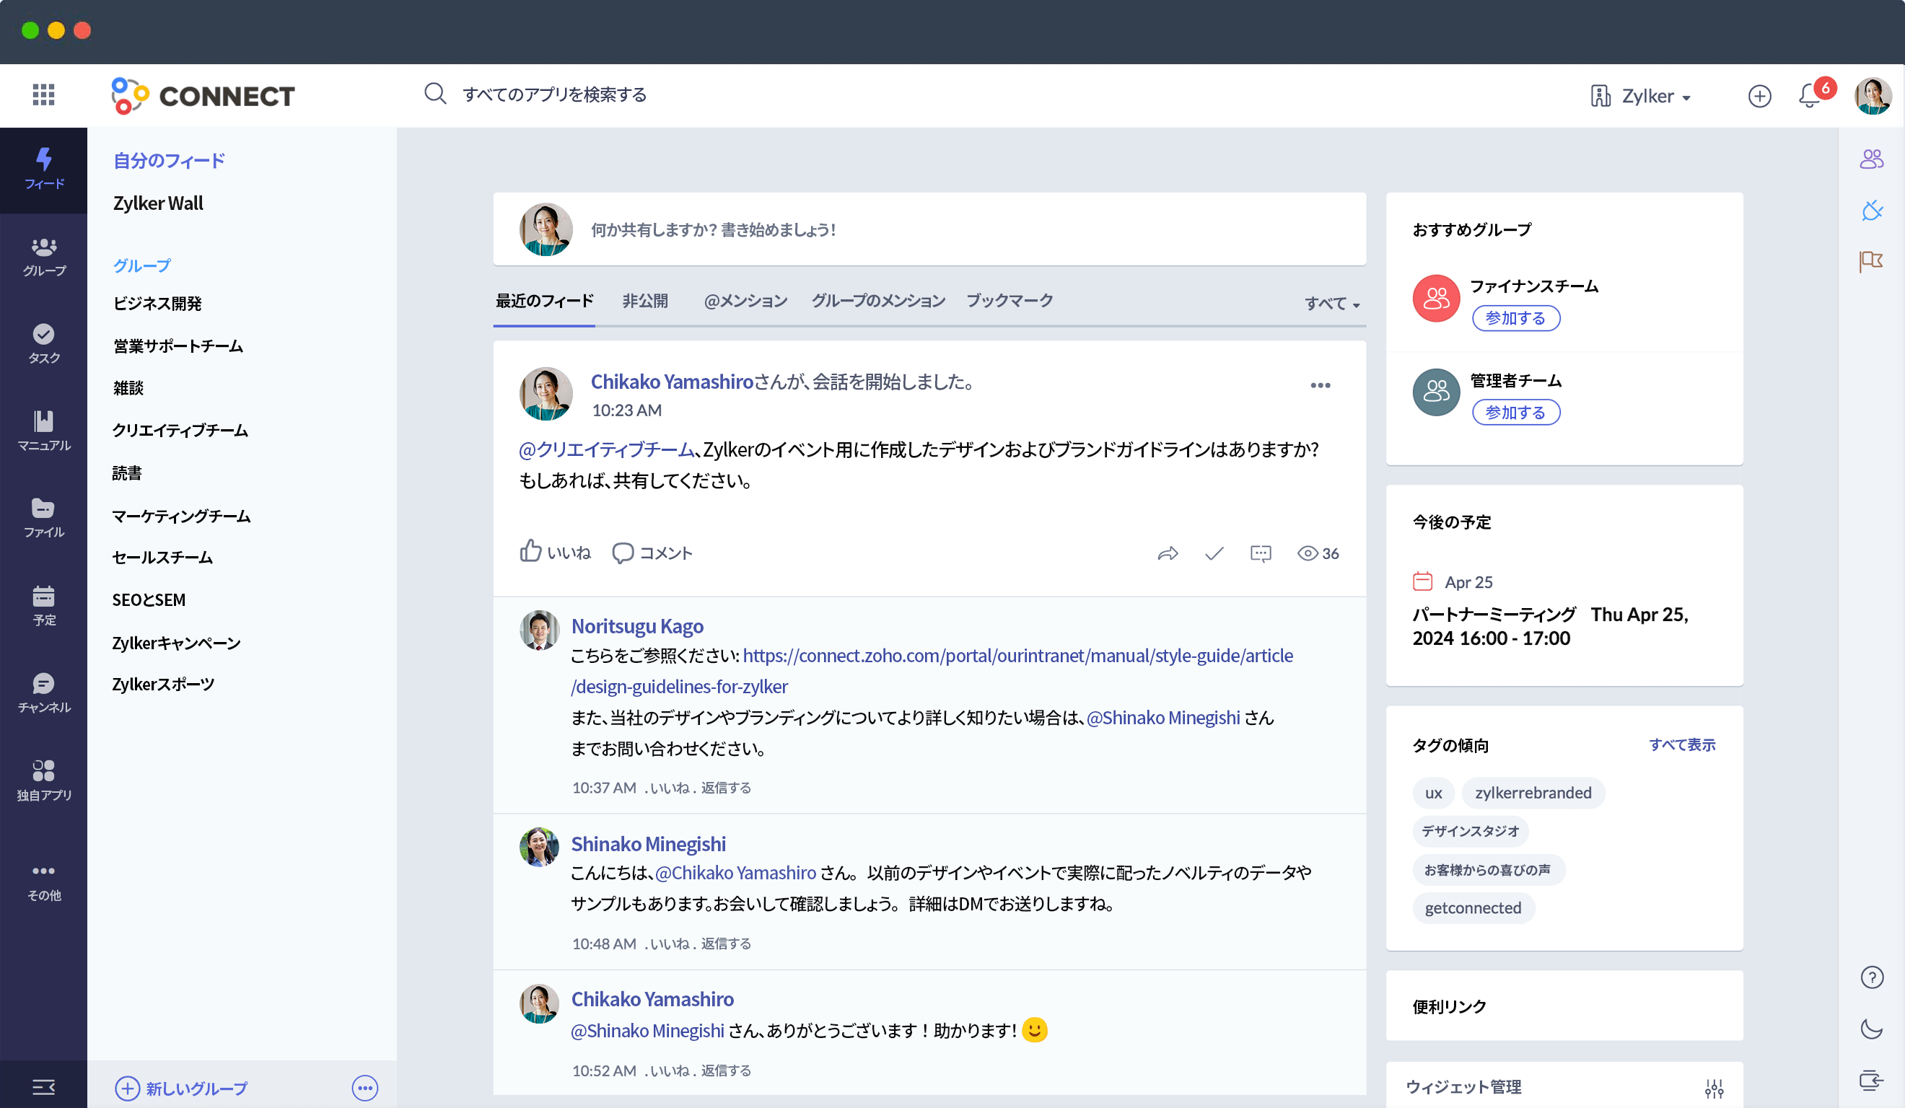Open the Tasks (タスク) sidebar section
Screen dimensions: 1905x1108
44,343
